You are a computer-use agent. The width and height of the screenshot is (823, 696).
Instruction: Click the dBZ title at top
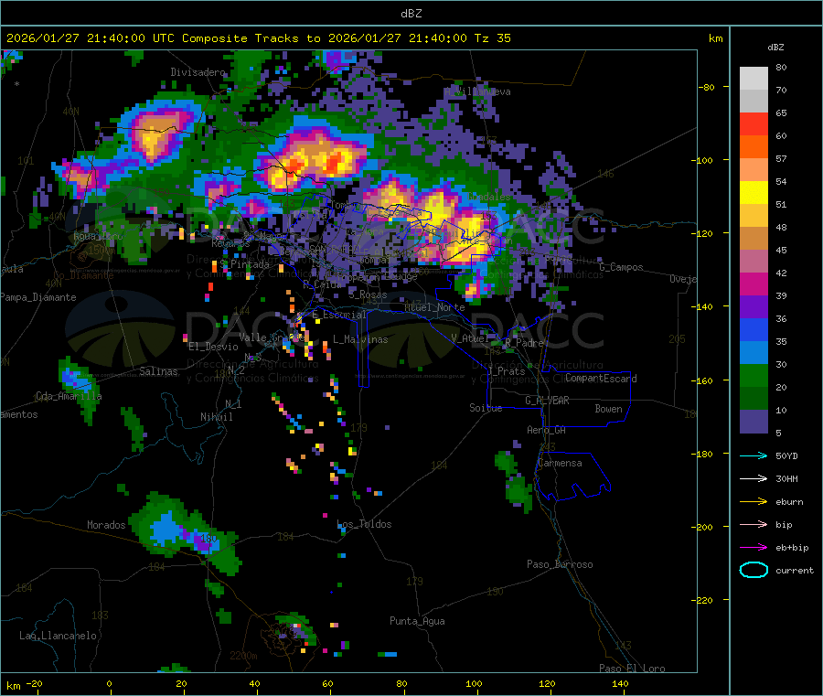[411, 13]
